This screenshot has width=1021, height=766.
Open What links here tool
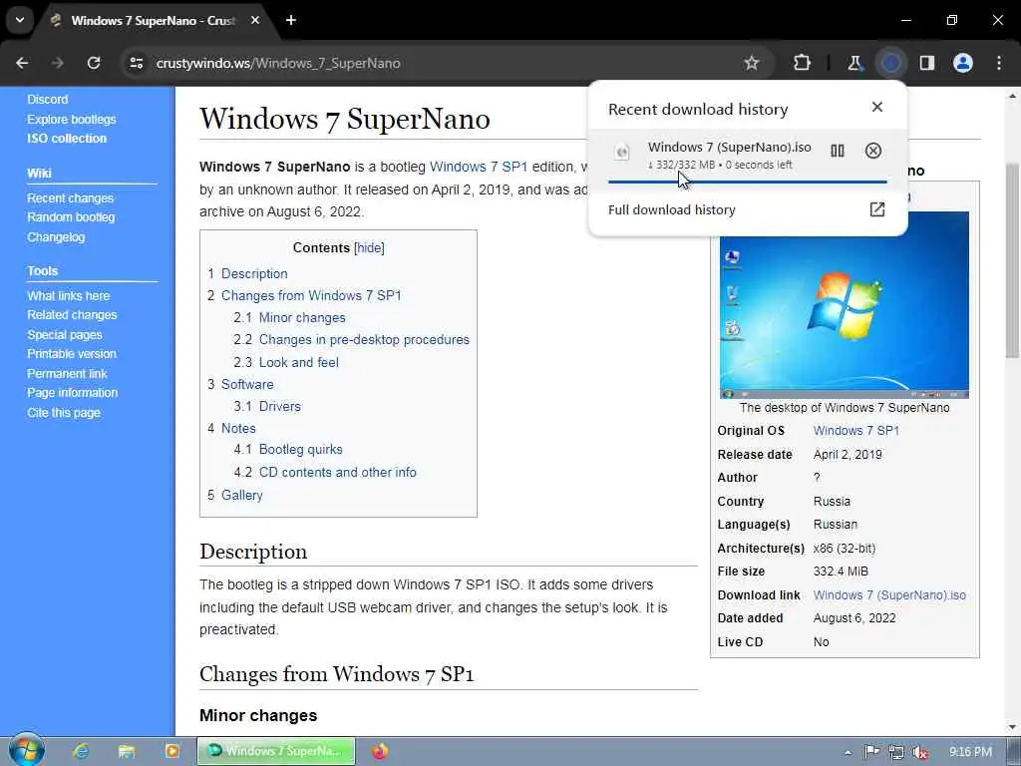pyautogui.click(x=69, y=295)
